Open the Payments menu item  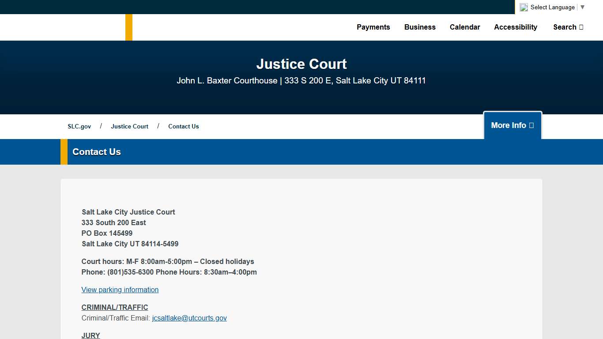373,27
